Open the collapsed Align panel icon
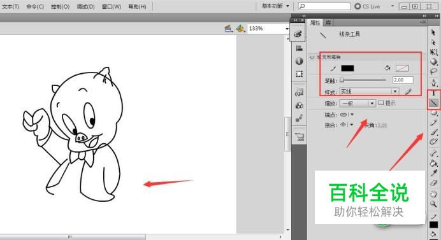Image resolution: width=441 pixels, height=240 pixels. point(299,48)
